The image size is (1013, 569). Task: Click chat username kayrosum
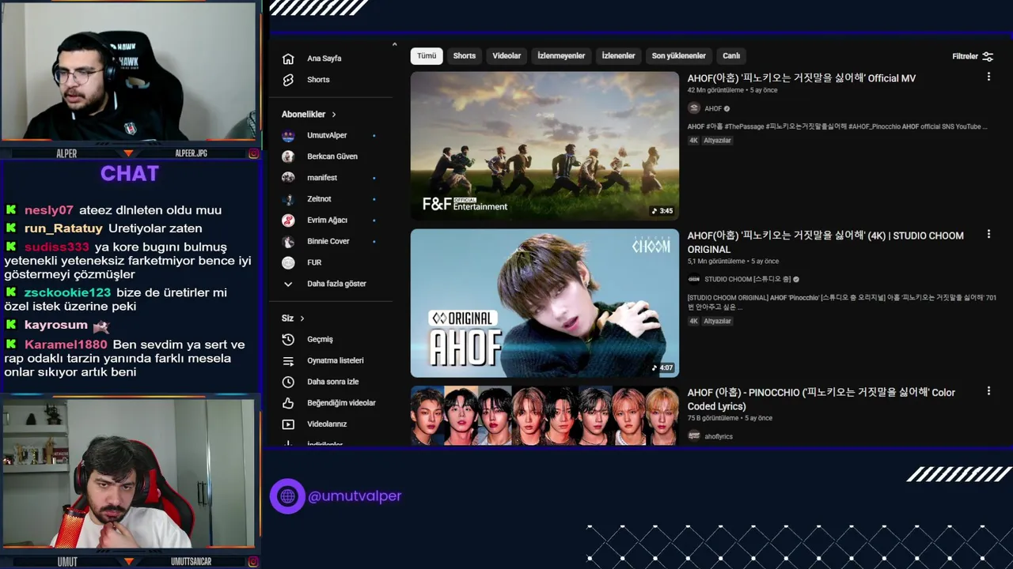(56, 325)
